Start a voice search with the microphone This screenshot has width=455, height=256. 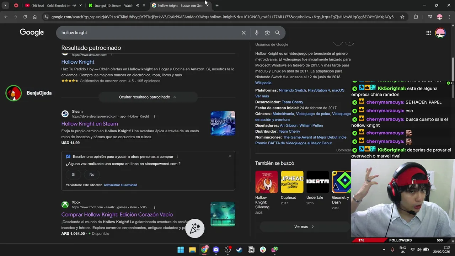click(x=257, y=33)
